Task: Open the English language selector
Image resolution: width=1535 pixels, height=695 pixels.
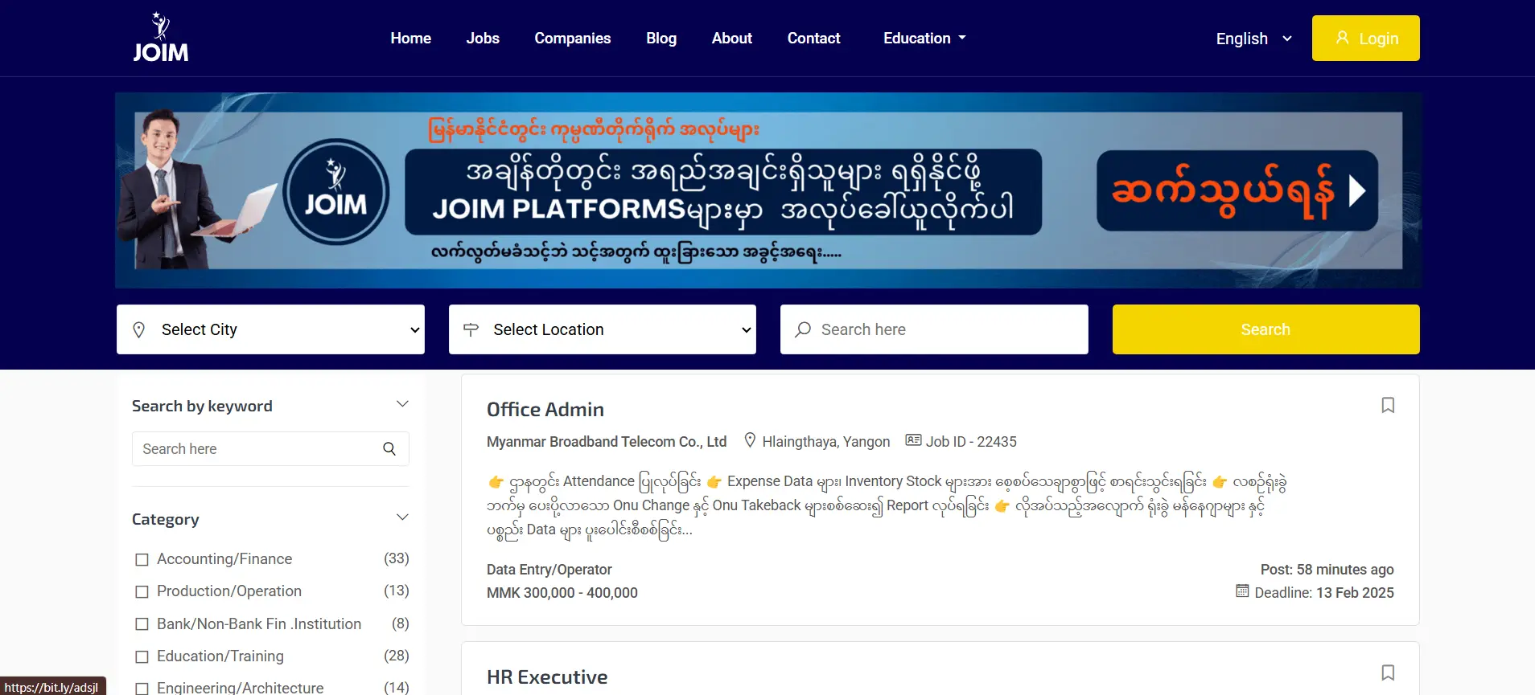Action: coord(1253,39)
